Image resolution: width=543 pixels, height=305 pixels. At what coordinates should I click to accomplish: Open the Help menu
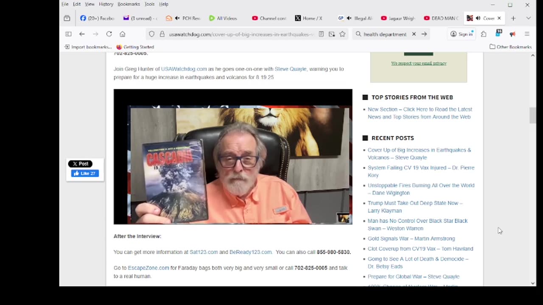[x=164, y=4]
